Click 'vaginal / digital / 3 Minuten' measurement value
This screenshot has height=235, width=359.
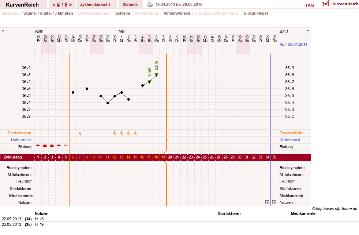(48, 13)
